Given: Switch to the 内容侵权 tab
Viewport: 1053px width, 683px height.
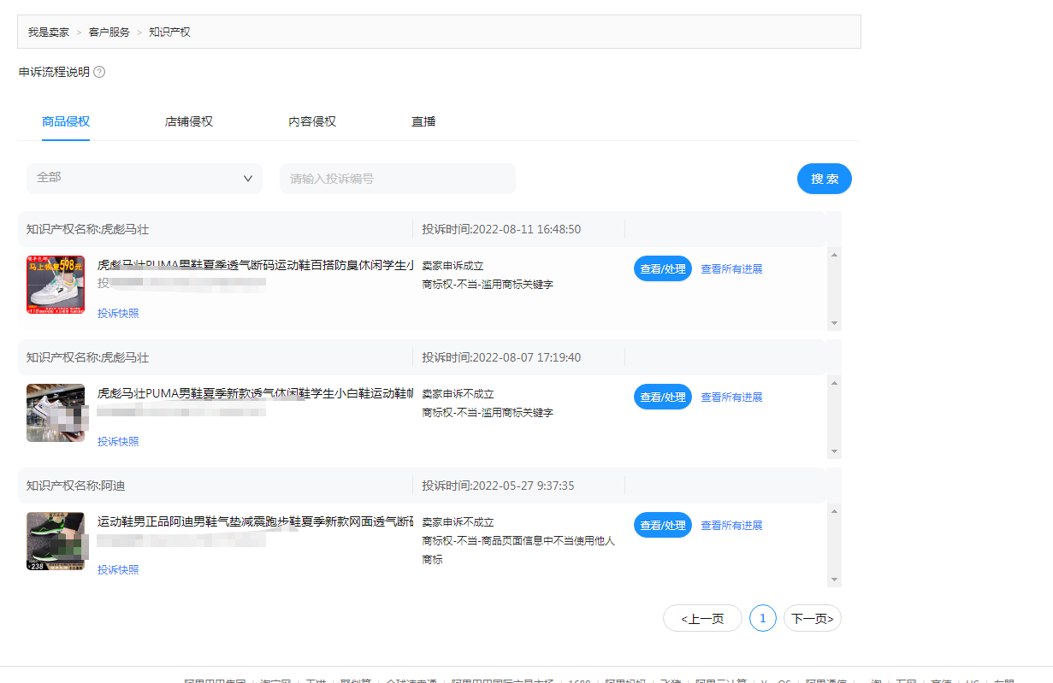Looking at the screenshot, I should pyautogui.click(x=312, y=121).
